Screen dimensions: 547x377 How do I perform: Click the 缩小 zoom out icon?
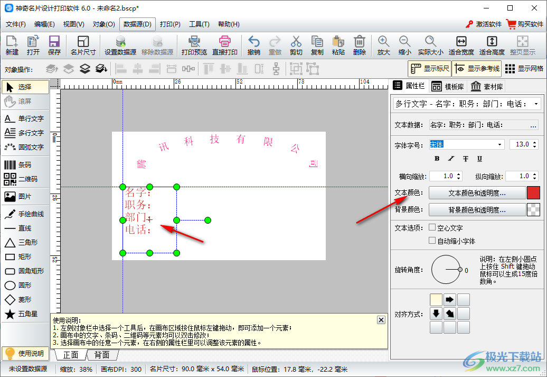[x=404, y=45]
